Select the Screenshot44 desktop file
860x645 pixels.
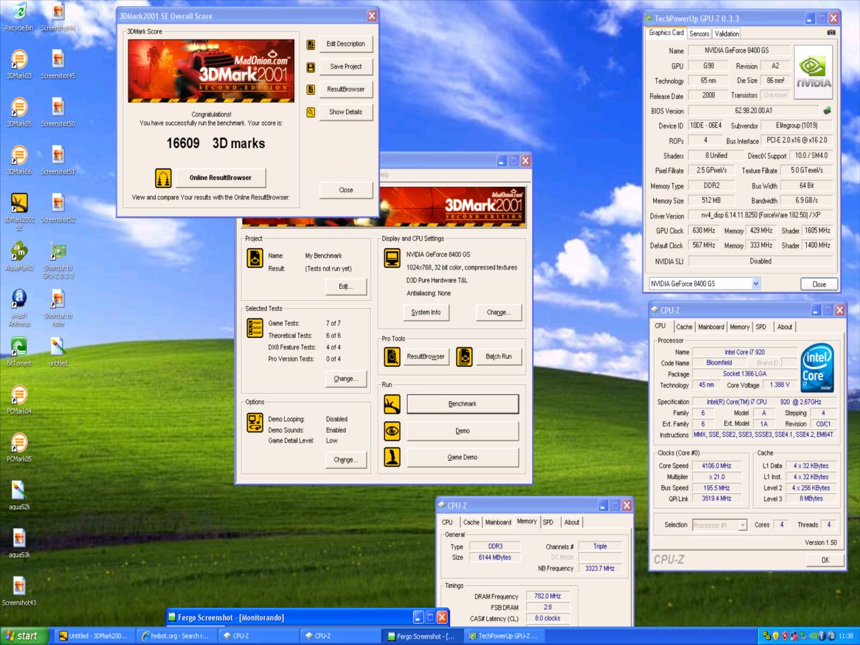[x=58, y=17]
